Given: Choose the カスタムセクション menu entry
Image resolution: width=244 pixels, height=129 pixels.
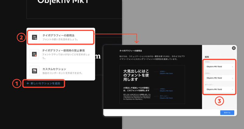Looking at the screenshot, I should (61, 71).
